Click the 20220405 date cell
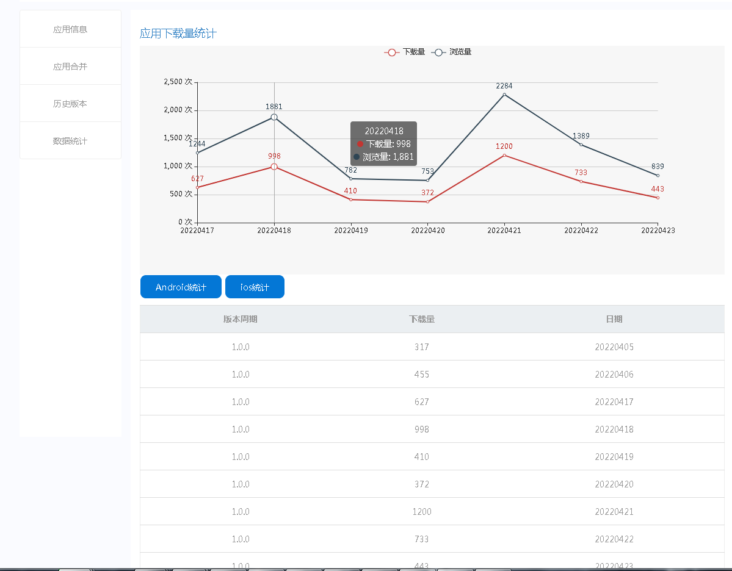 click(614, 347)
